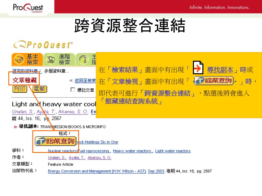The height and width of the screenshot is (196, 262).
Task: Open Energy Conversion and Management publication link
Action: [x=97, y=171]
